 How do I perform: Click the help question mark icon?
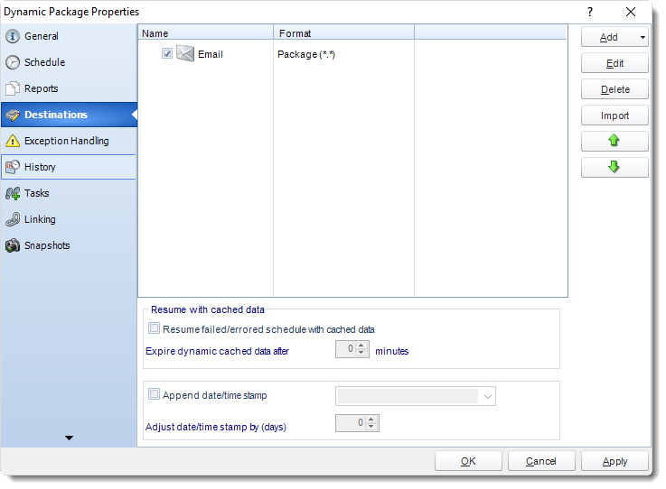pos(590,12)
